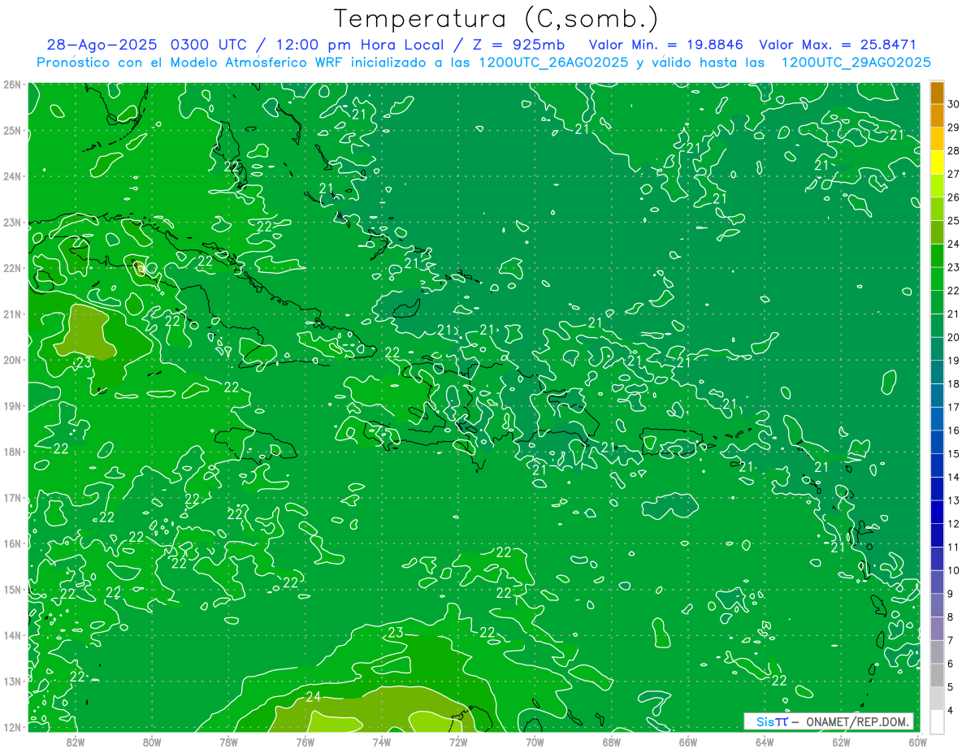Screen dimensions: 975x753
Task: Click the '64W' longitude label
Action: click(764, 742)
